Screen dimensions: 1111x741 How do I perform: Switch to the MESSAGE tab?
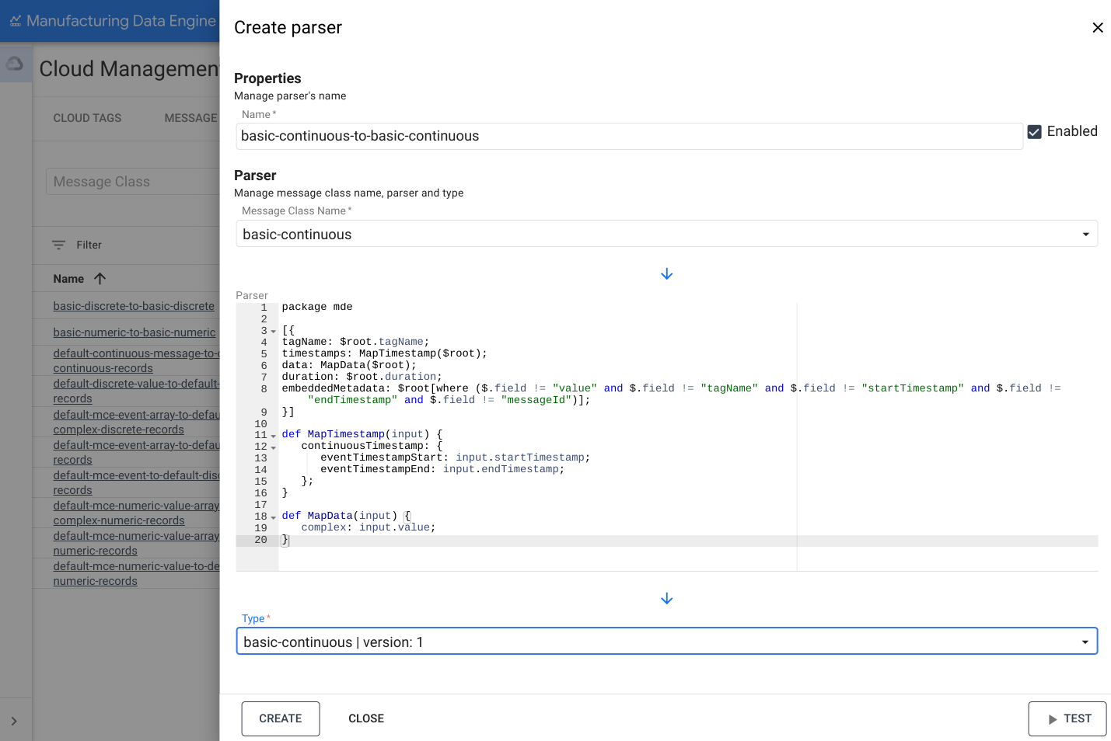point(190,118)
